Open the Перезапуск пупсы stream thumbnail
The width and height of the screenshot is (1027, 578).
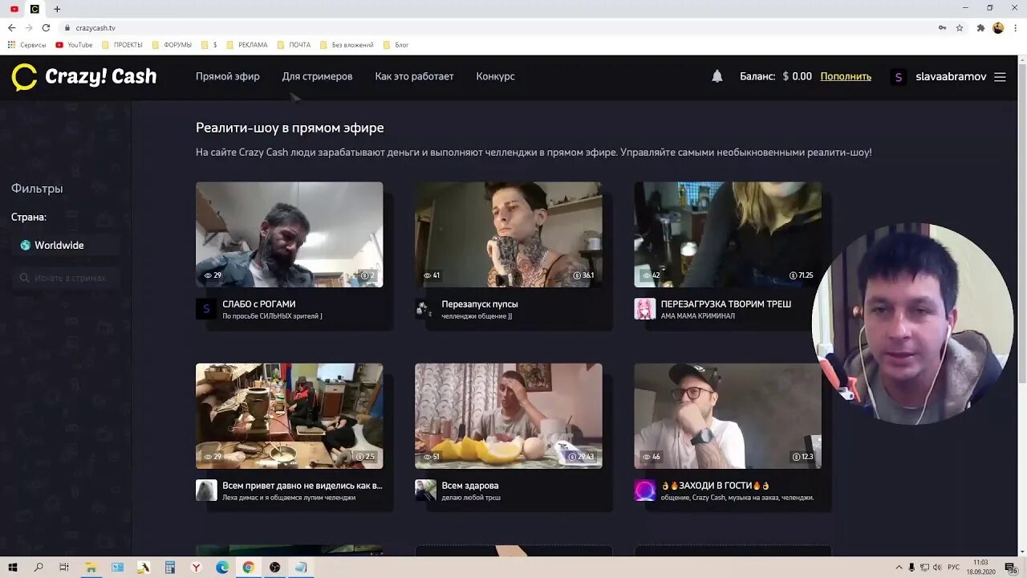tap(508, 234)
